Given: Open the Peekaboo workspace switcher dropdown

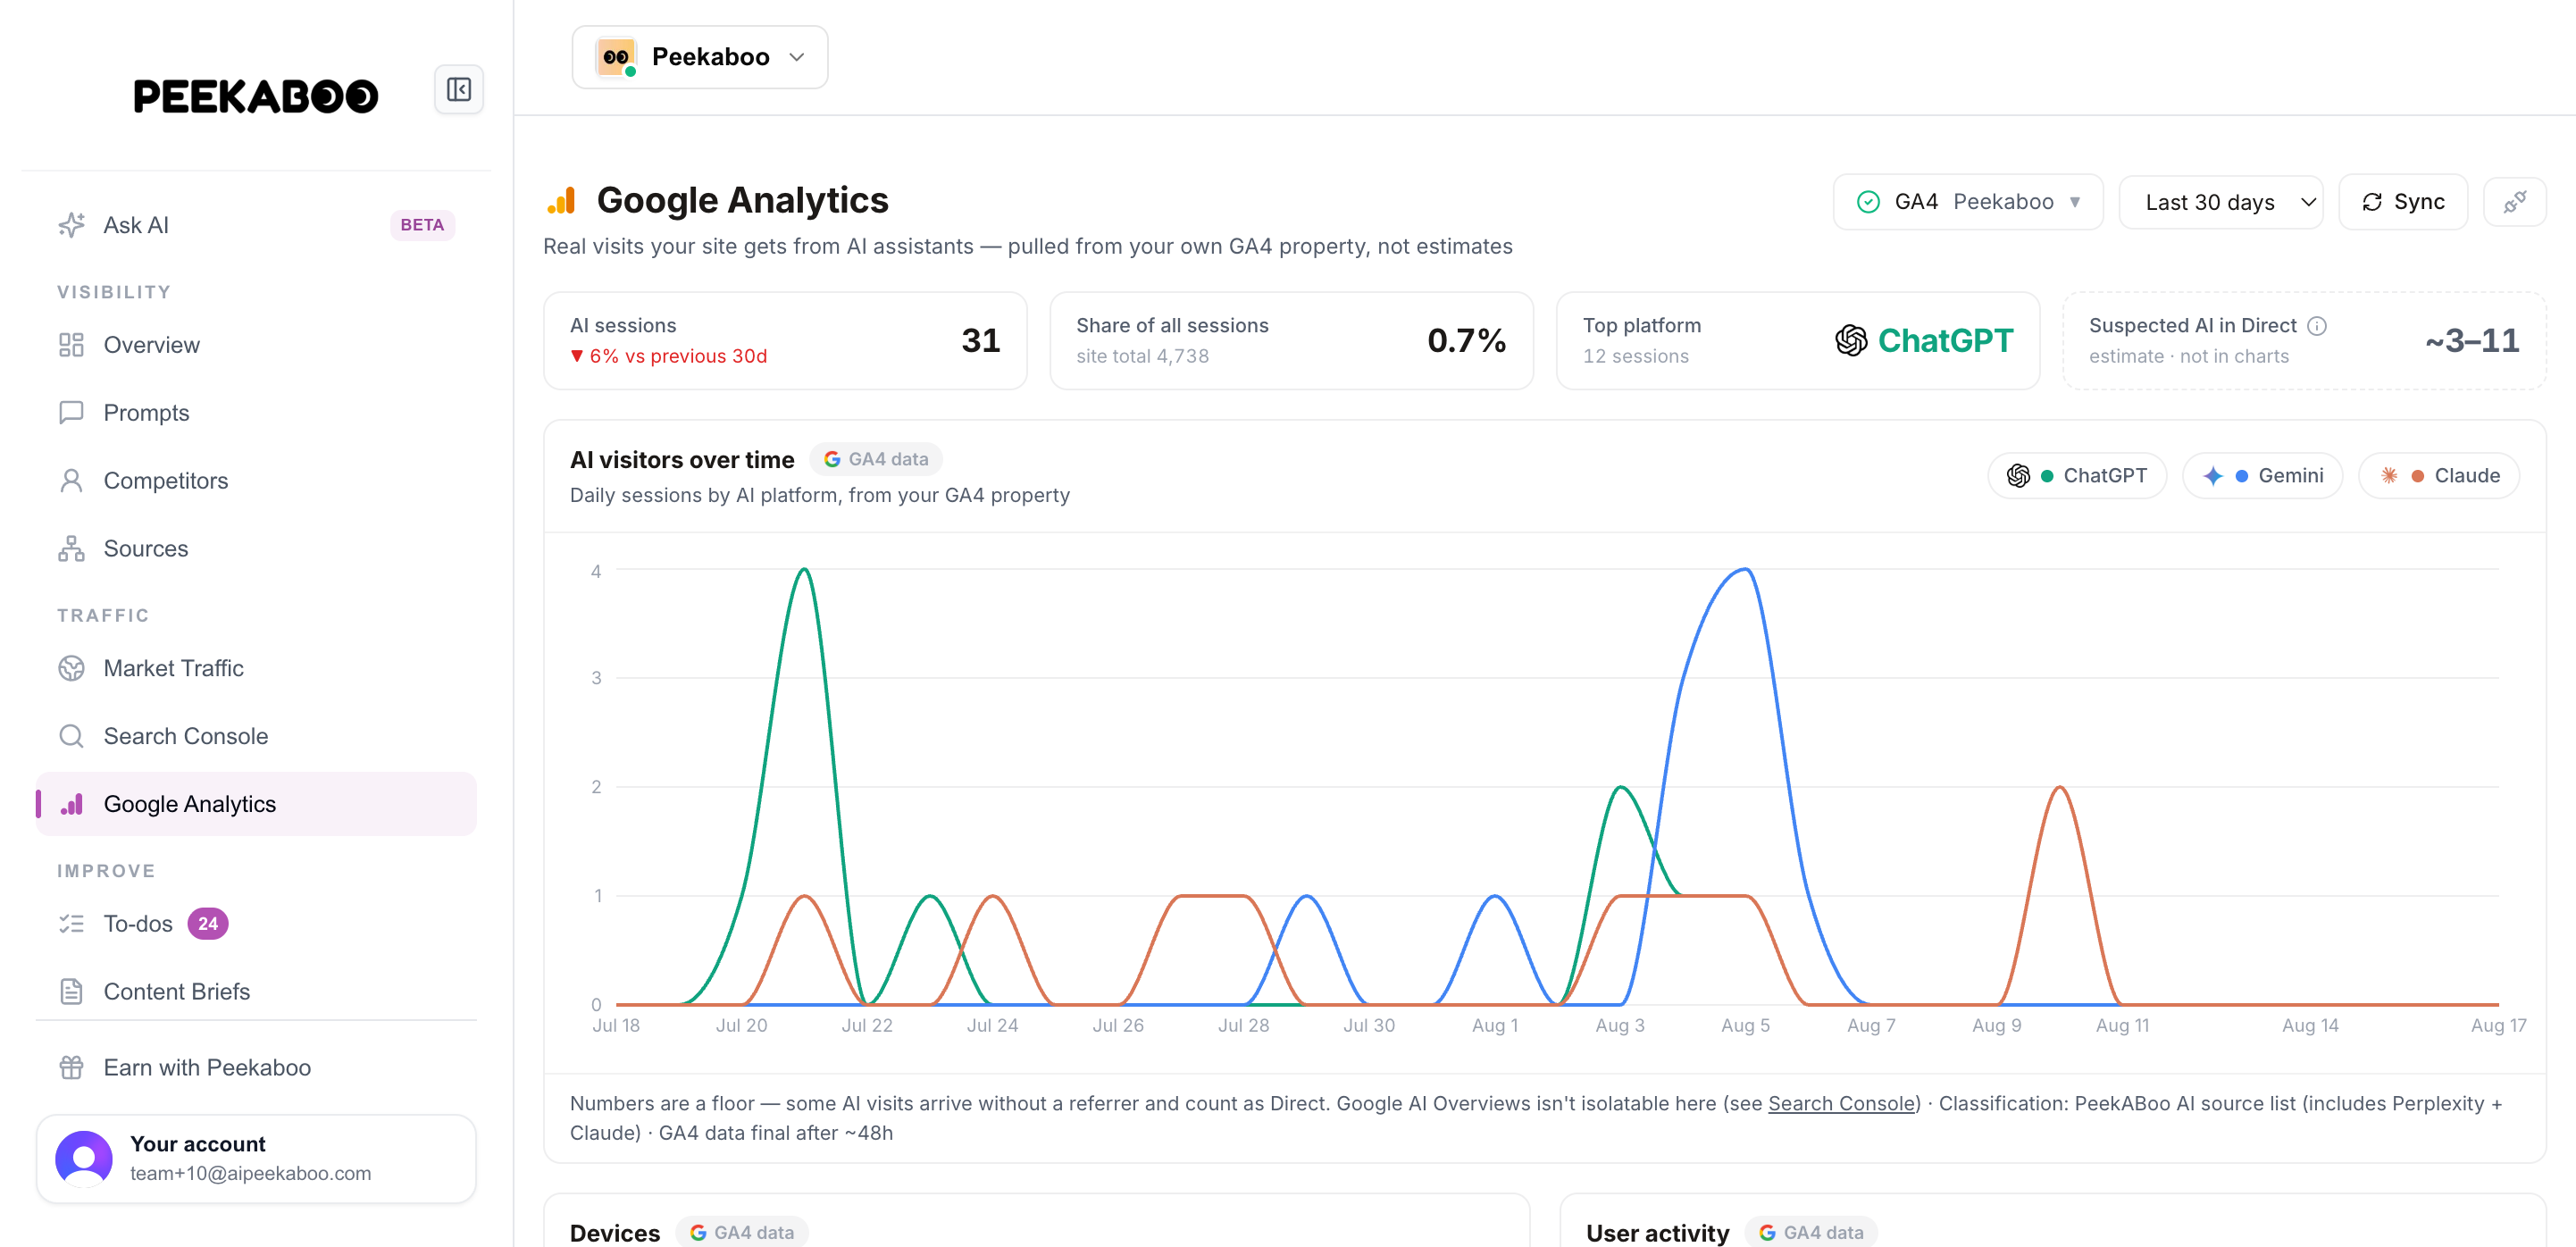Looking at the screenshot, I should [x=700, y=57].
